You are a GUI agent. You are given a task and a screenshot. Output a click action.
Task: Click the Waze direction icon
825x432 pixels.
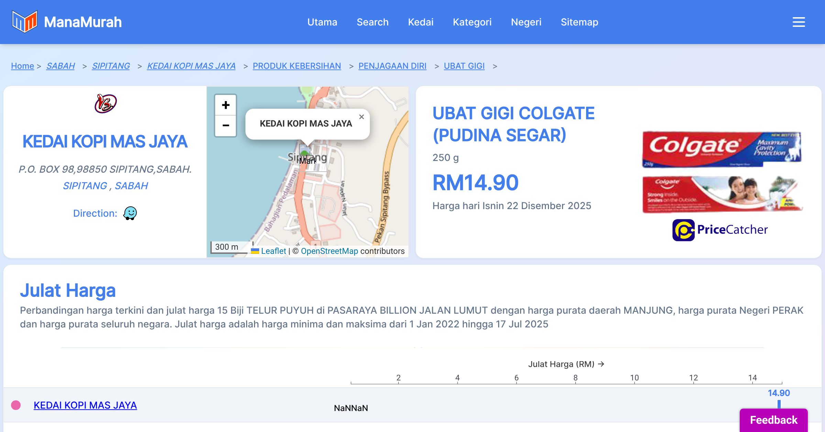(x=130, y=213)
